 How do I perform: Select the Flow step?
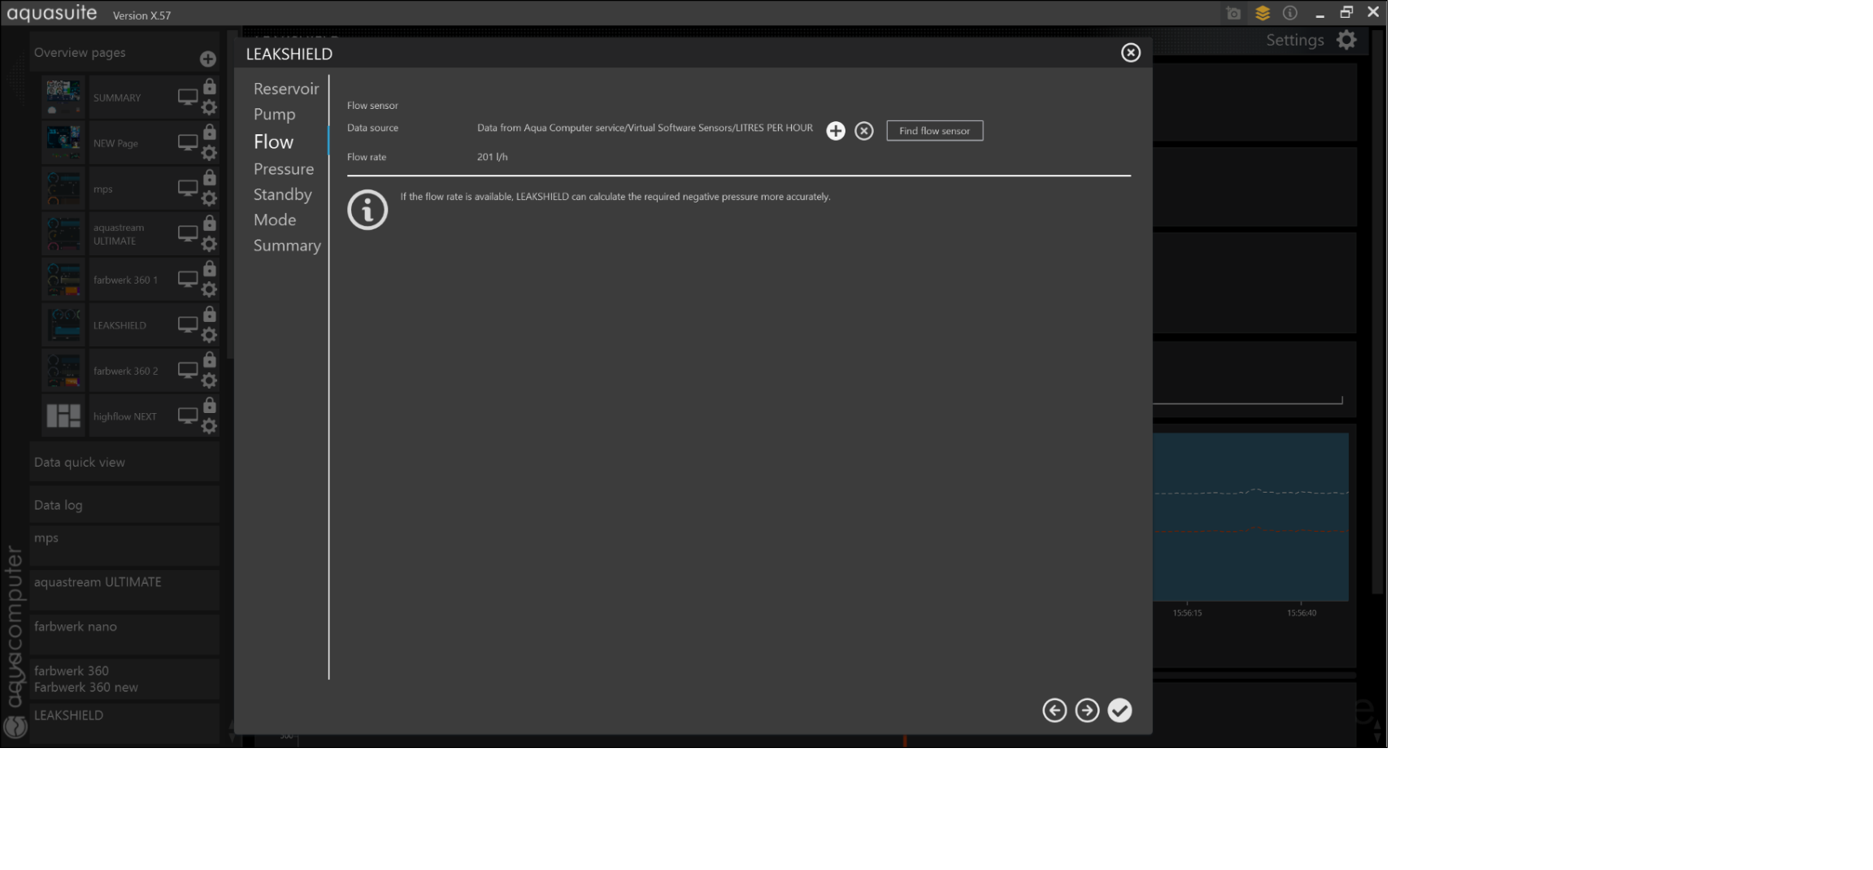pos(274,141)
